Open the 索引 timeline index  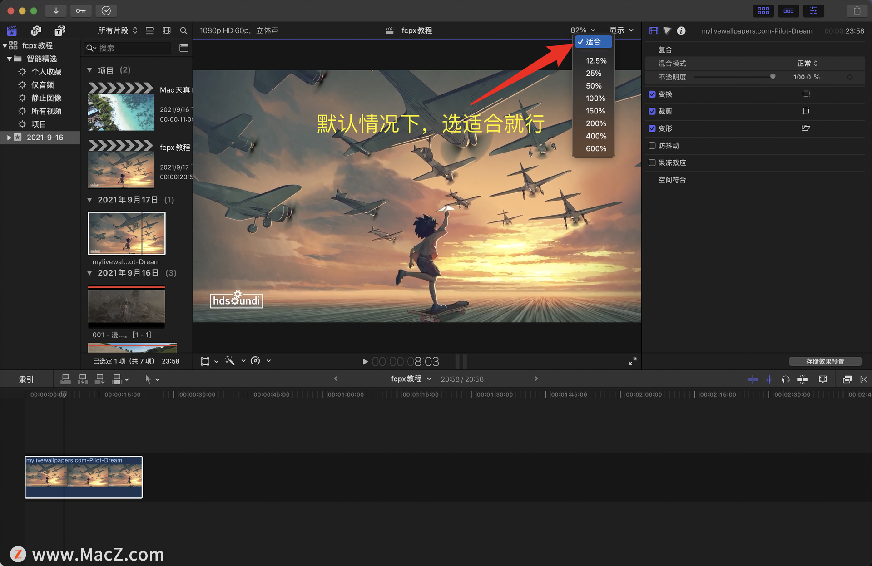tap(26, 379)
